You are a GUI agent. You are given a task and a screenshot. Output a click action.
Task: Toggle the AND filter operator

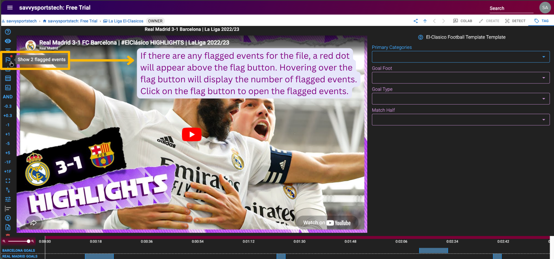(8, 97)
